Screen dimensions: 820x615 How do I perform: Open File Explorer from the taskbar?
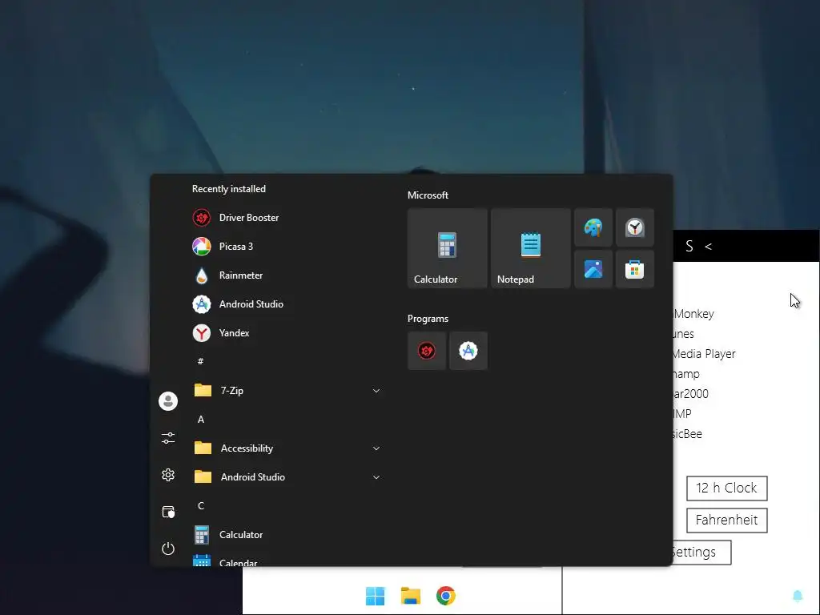[x=411, y=596]
